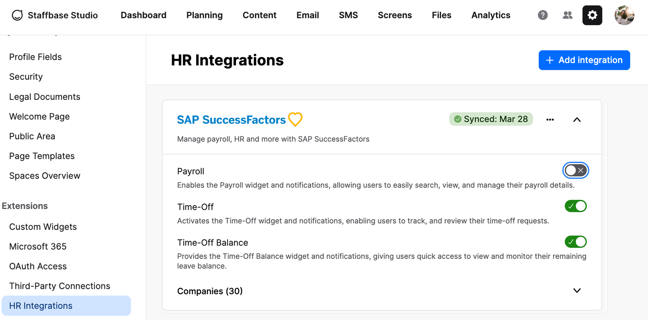648x320 pixels.
Task: Collapse the SAP SuccessFactors card
Action: click(x=577, y=120)
